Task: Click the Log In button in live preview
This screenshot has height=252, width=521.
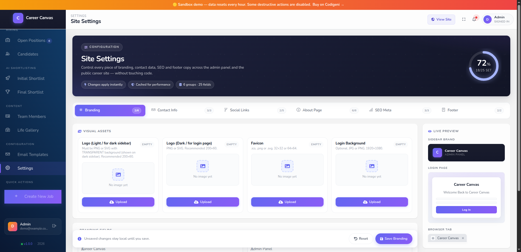Action: point(466,210)
